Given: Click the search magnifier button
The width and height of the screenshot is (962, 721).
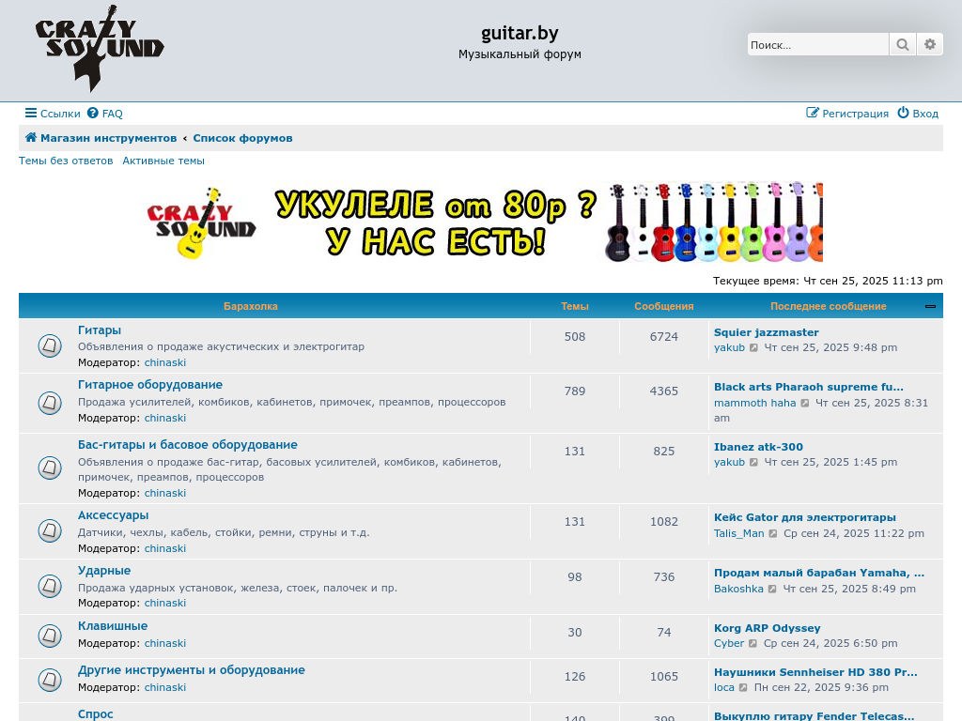Looking at the screenshot, I should coord(902,44).
